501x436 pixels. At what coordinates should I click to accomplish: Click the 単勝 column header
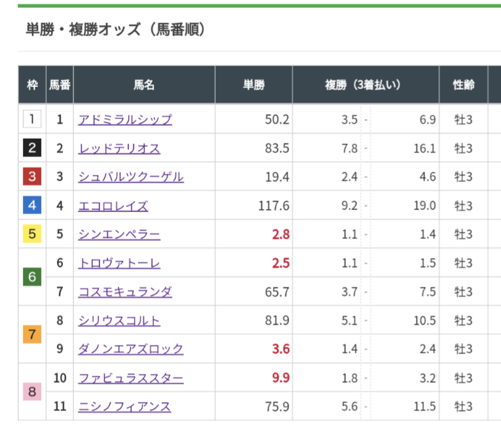(253, 85)
